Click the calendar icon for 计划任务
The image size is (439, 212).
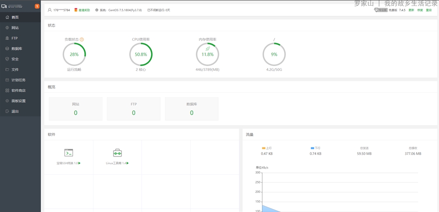[x=7, y=80]
